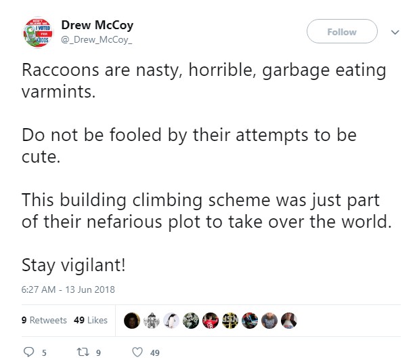Click the reply count number 5

point(45,353)
